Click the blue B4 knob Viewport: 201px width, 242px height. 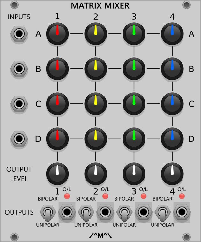(x=172, y=69)
